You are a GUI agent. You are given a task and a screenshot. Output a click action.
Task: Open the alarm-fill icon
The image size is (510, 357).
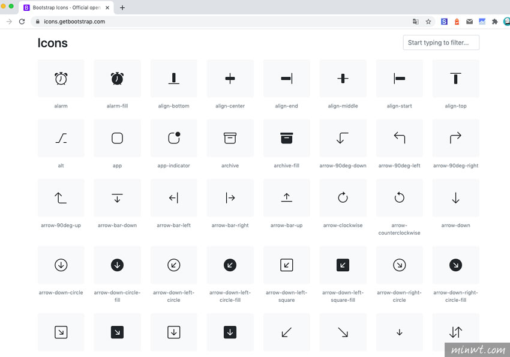[x=117, y=79]
